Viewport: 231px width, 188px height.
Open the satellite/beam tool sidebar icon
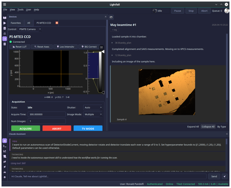(5, 167)
